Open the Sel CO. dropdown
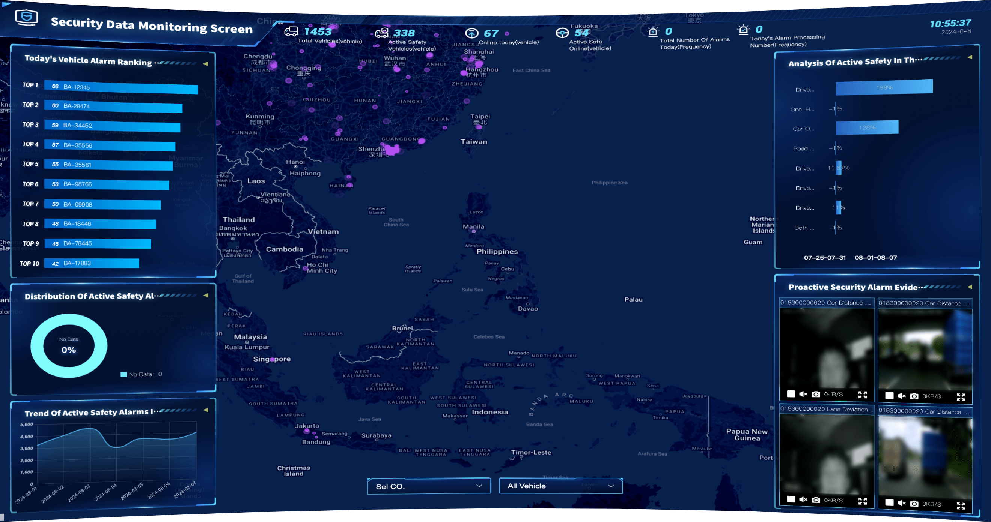 click(429, 486)
